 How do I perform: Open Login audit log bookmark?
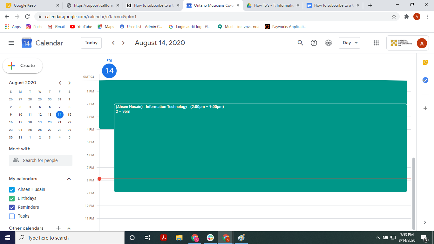coord(190,27)
